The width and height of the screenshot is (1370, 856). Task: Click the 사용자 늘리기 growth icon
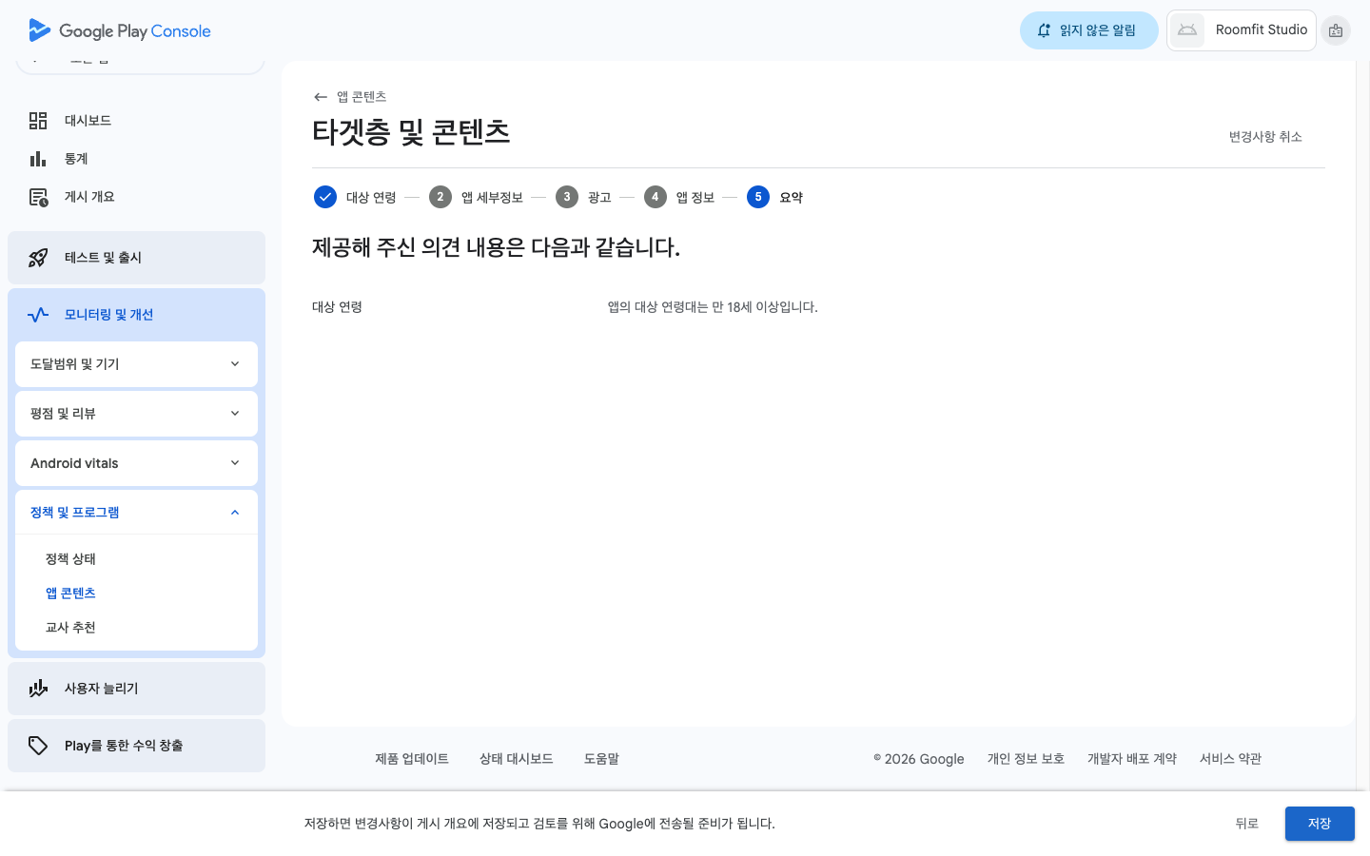tap(38, 689)
